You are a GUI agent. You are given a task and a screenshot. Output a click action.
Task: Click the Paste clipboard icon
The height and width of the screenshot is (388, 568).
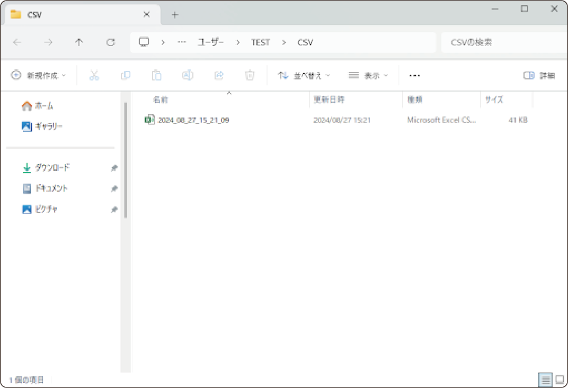156,76
